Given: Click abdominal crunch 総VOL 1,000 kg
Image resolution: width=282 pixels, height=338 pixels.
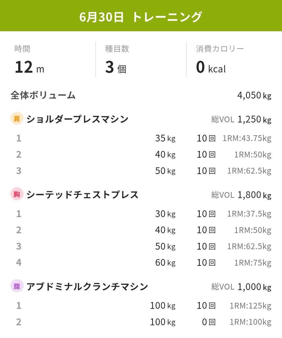Looking at the screenshot, I should coord(241,287).
